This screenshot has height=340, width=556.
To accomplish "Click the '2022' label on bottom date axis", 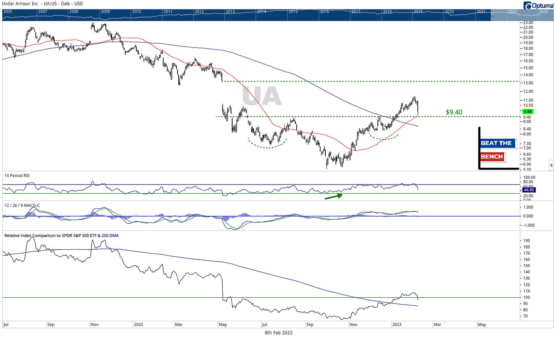I will point(138,325).
